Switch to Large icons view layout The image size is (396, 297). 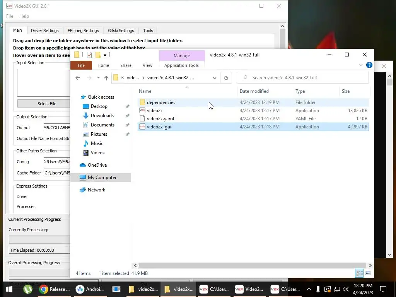coord(368,273)
